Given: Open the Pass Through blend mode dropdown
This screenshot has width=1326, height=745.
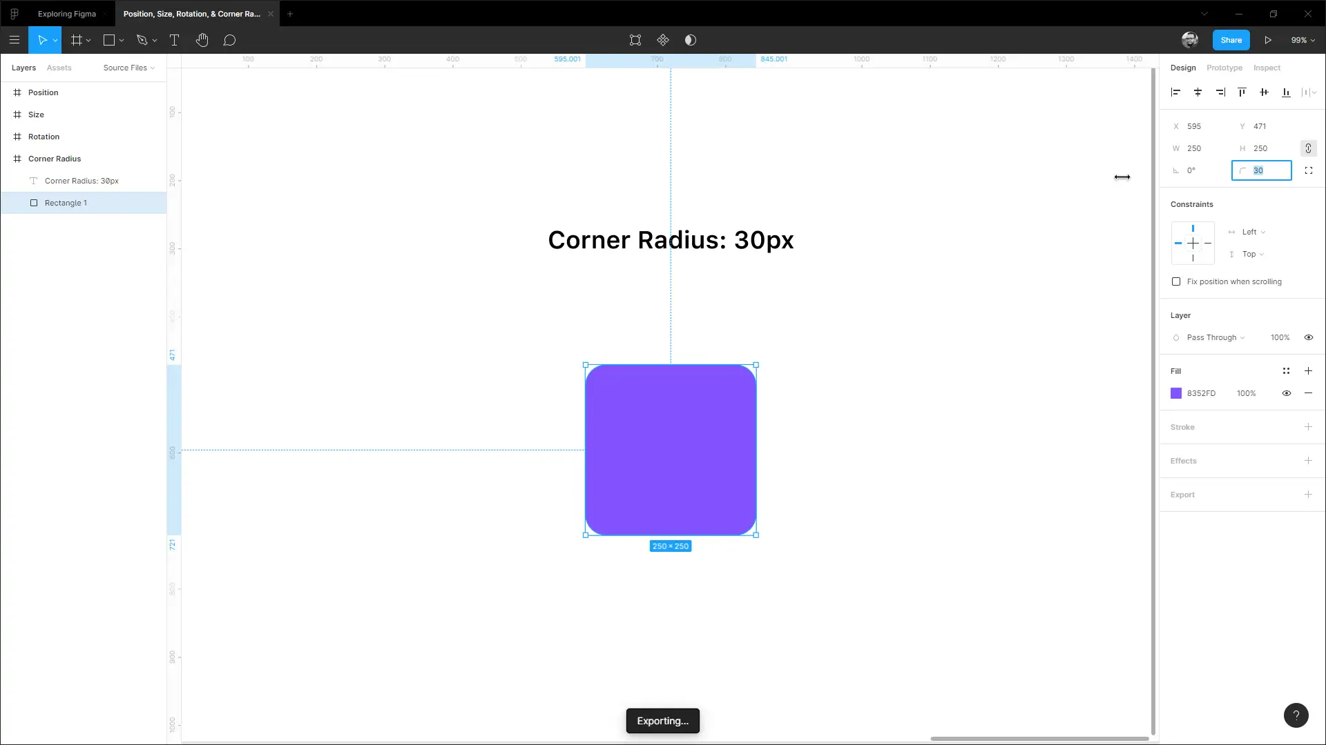Looking at the screenshot, I should [1209, 337].
